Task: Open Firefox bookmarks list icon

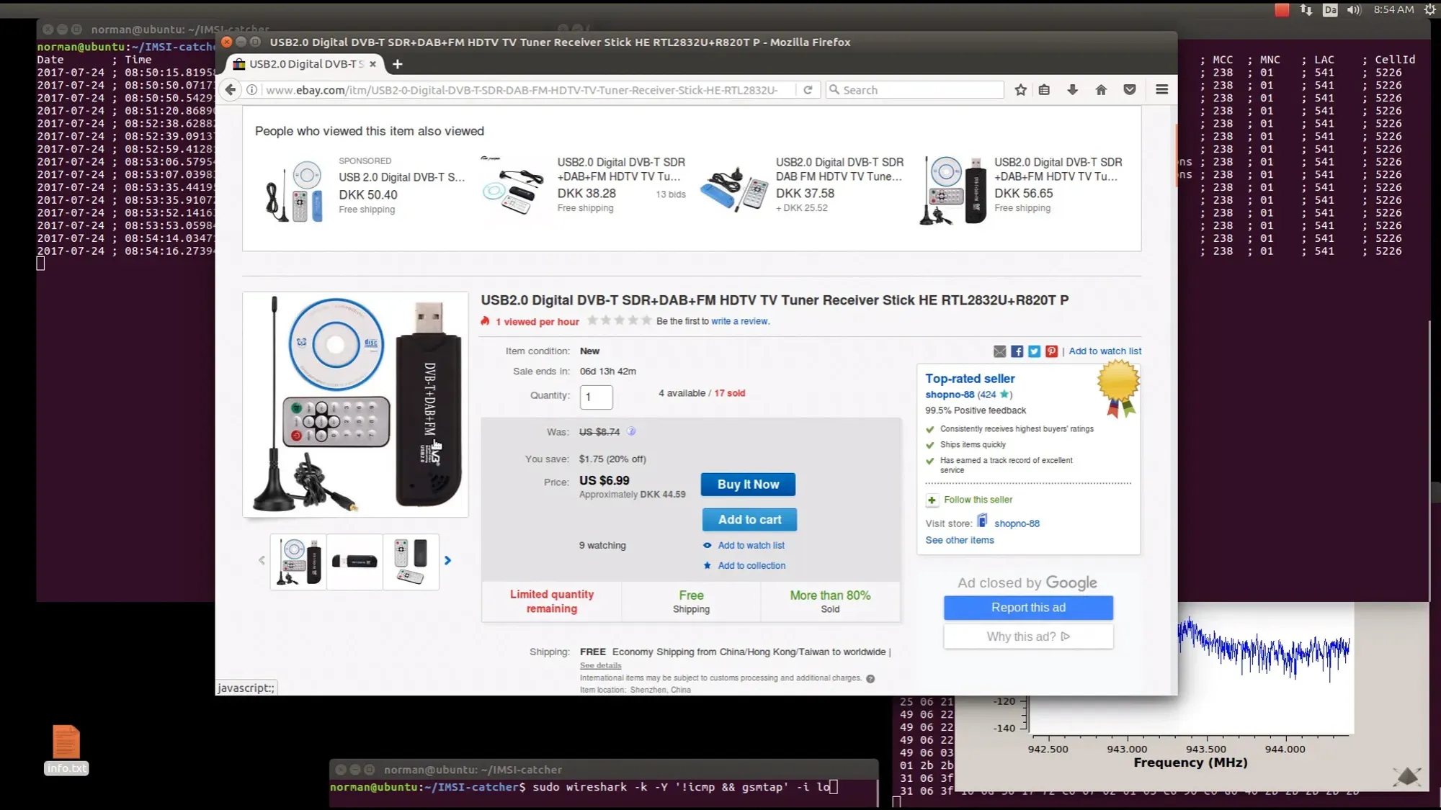Action: [1044, 90]
